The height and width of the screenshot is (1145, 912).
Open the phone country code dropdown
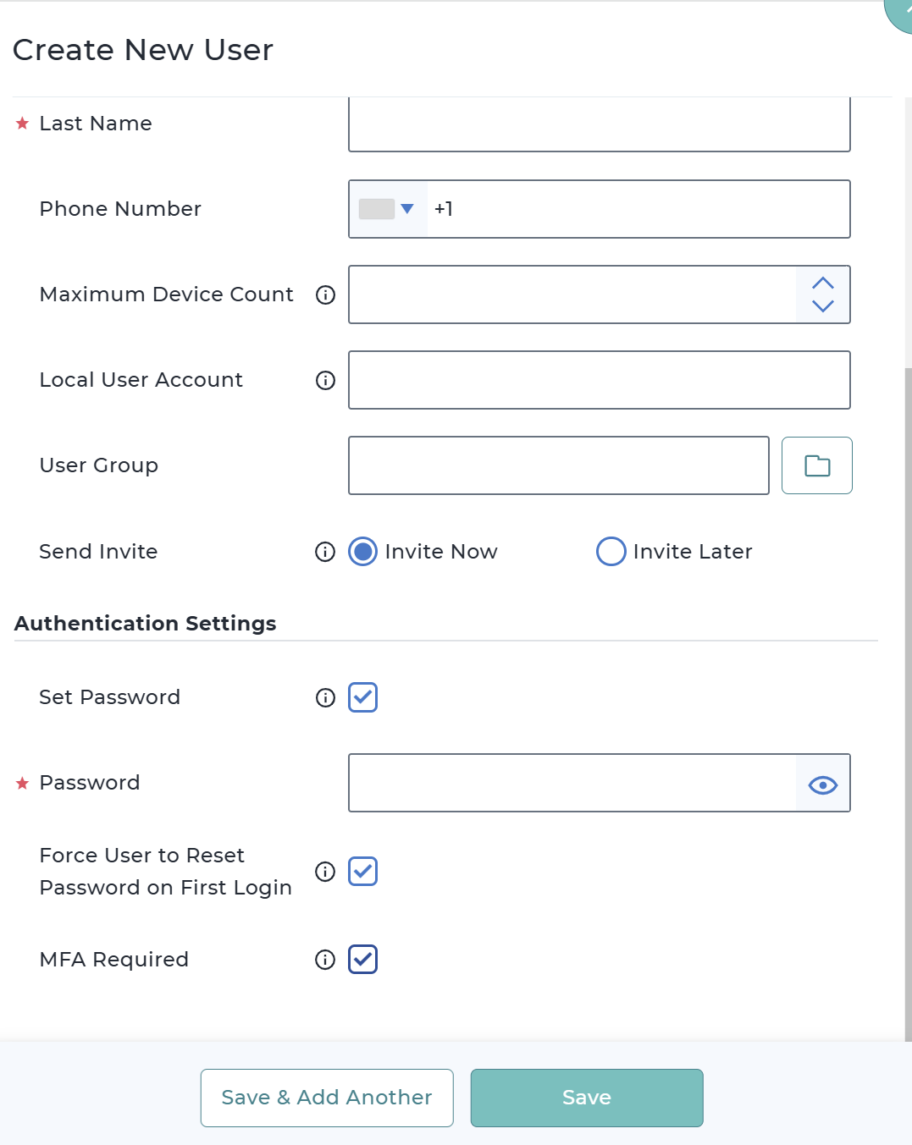pos(388,209)
